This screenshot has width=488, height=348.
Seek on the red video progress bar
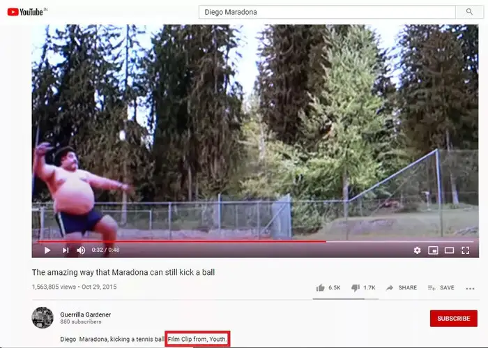point(255,241)
